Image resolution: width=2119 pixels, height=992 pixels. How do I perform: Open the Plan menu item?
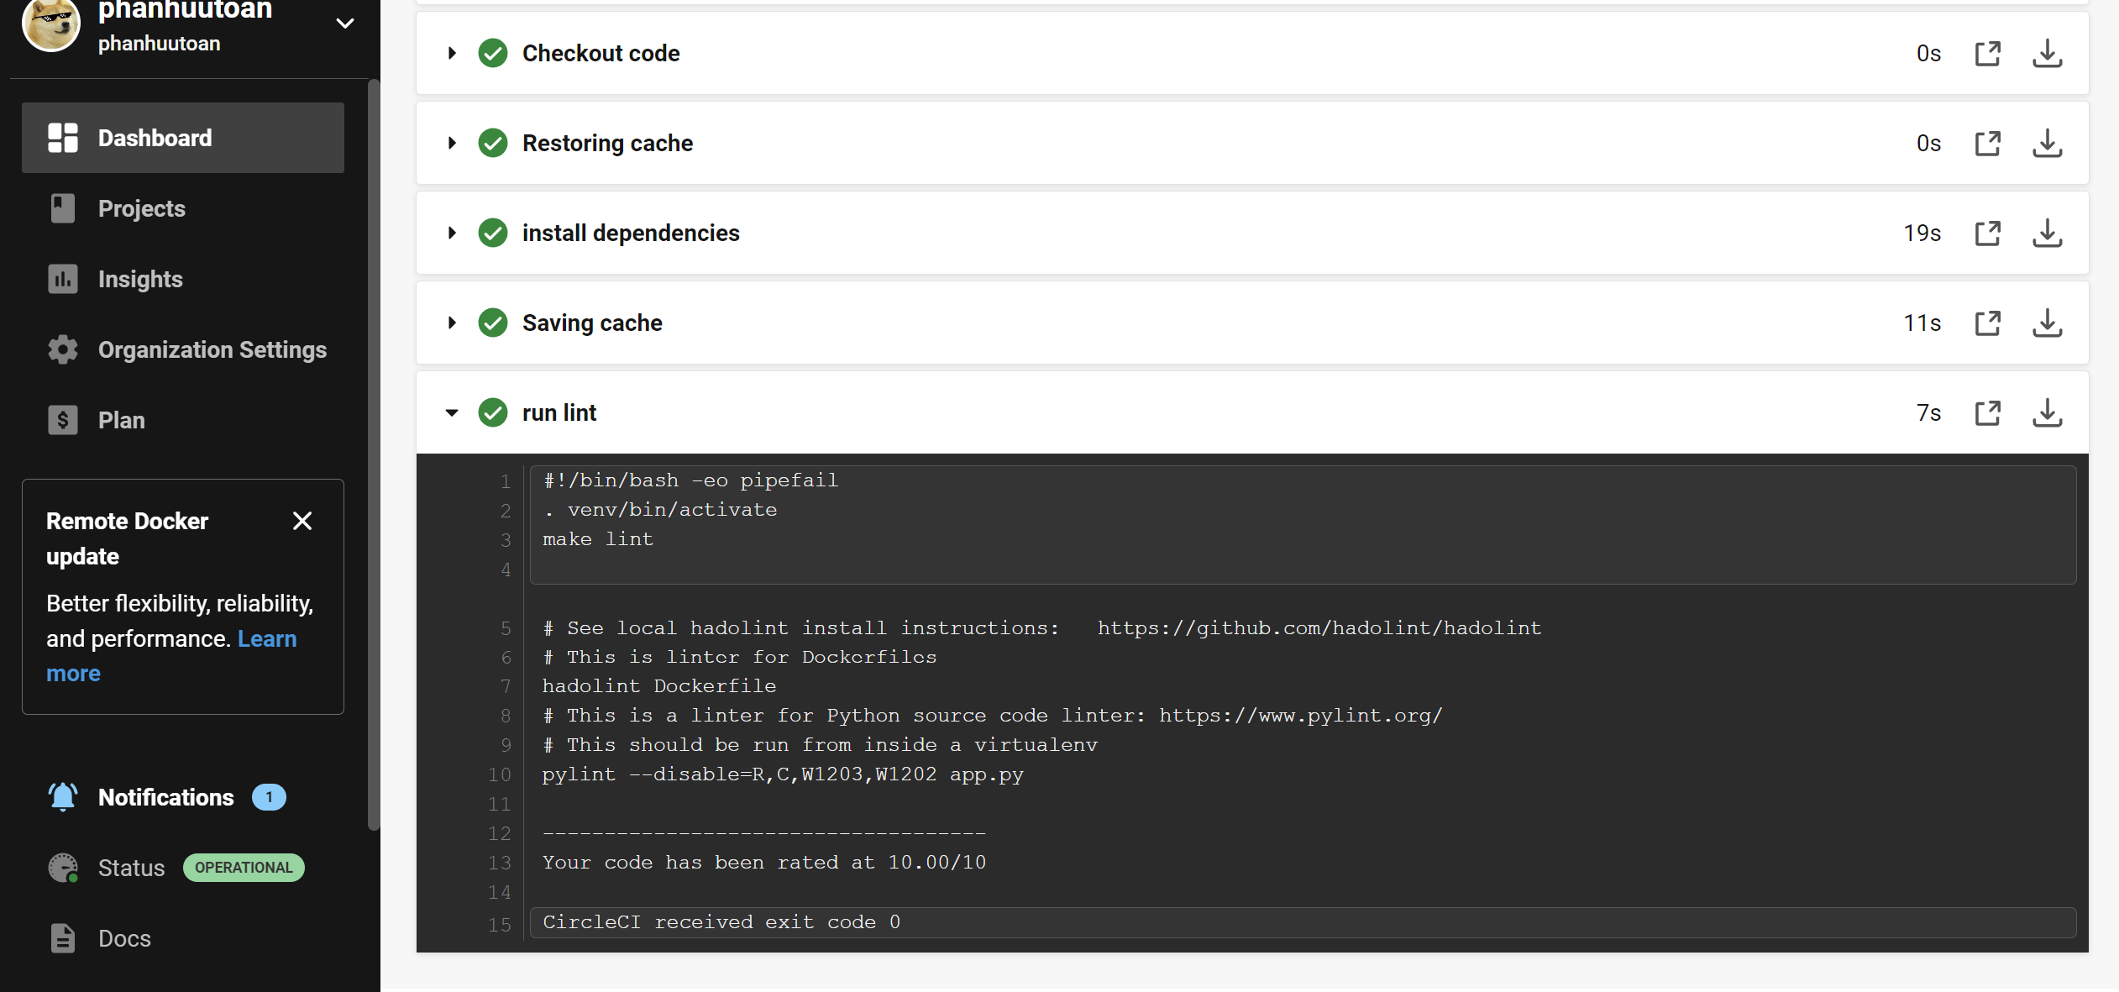[x=121, y=420]
